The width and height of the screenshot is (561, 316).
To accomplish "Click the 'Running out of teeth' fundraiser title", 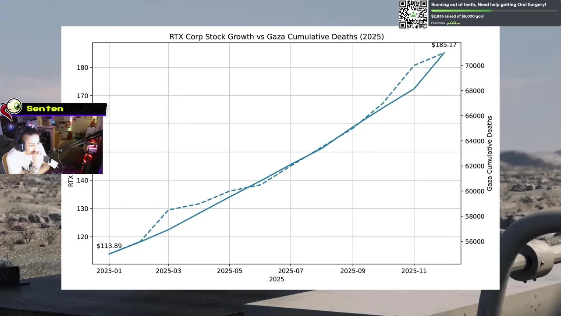I will point(489,4).
